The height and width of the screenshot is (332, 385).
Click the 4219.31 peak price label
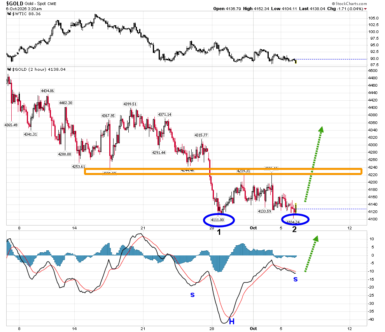[243, 171]
